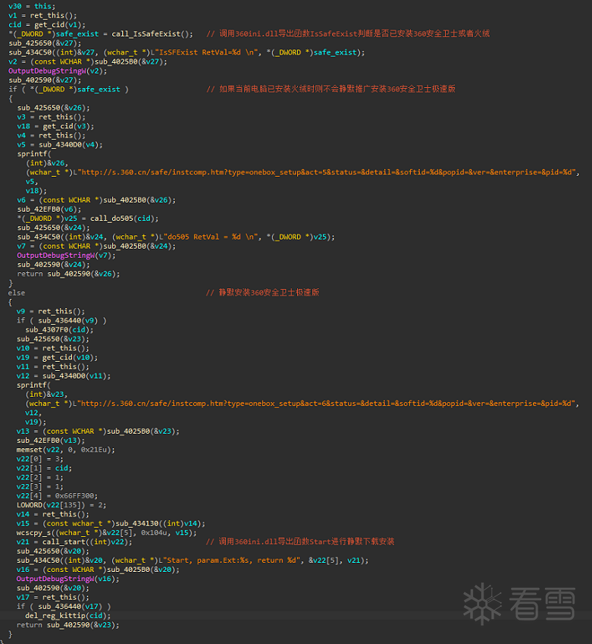Screen dimensions: 592x644
Task: Select the line 'sub_4307F0(cid);'
Action: pos(60,330)
